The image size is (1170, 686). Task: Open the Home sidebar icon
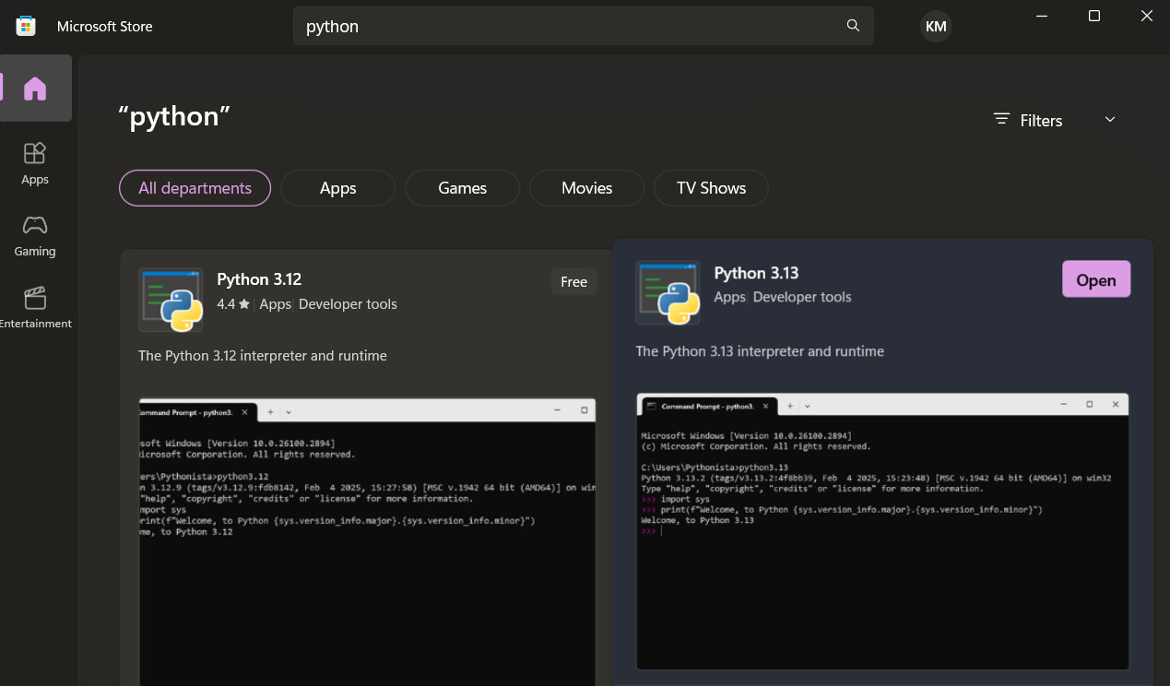coord(35,89)
